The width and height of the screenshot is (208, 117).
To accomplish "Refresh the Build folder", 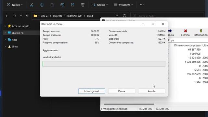I will pyautogui.click(x=124, y=16).
